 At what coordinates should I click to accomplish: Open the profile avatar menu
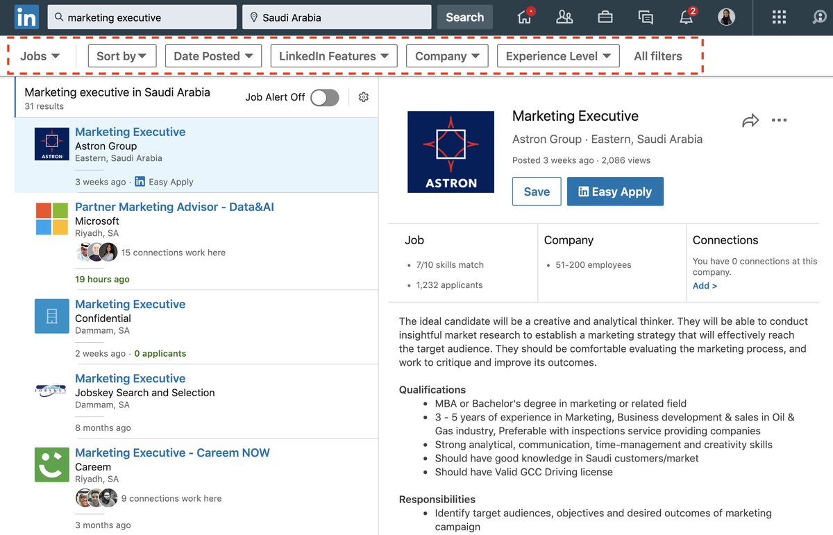coord(726,17)
